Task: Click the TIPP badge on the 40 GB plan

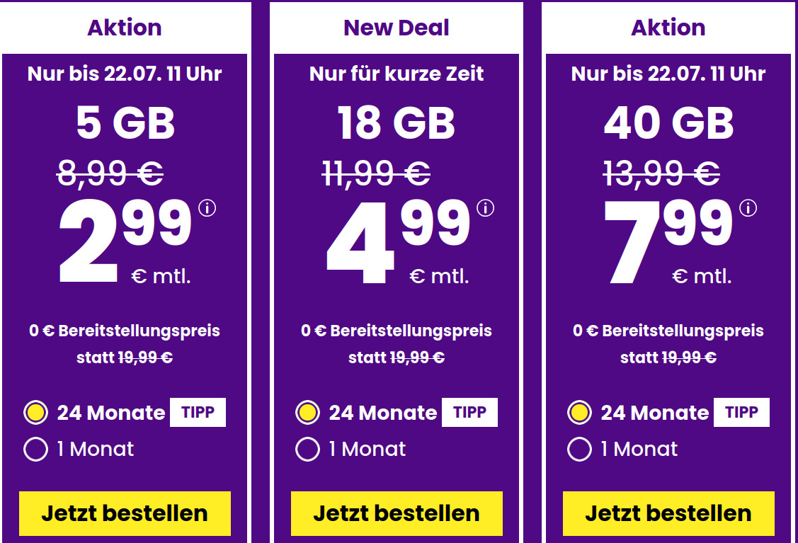Action: (741, 412)
